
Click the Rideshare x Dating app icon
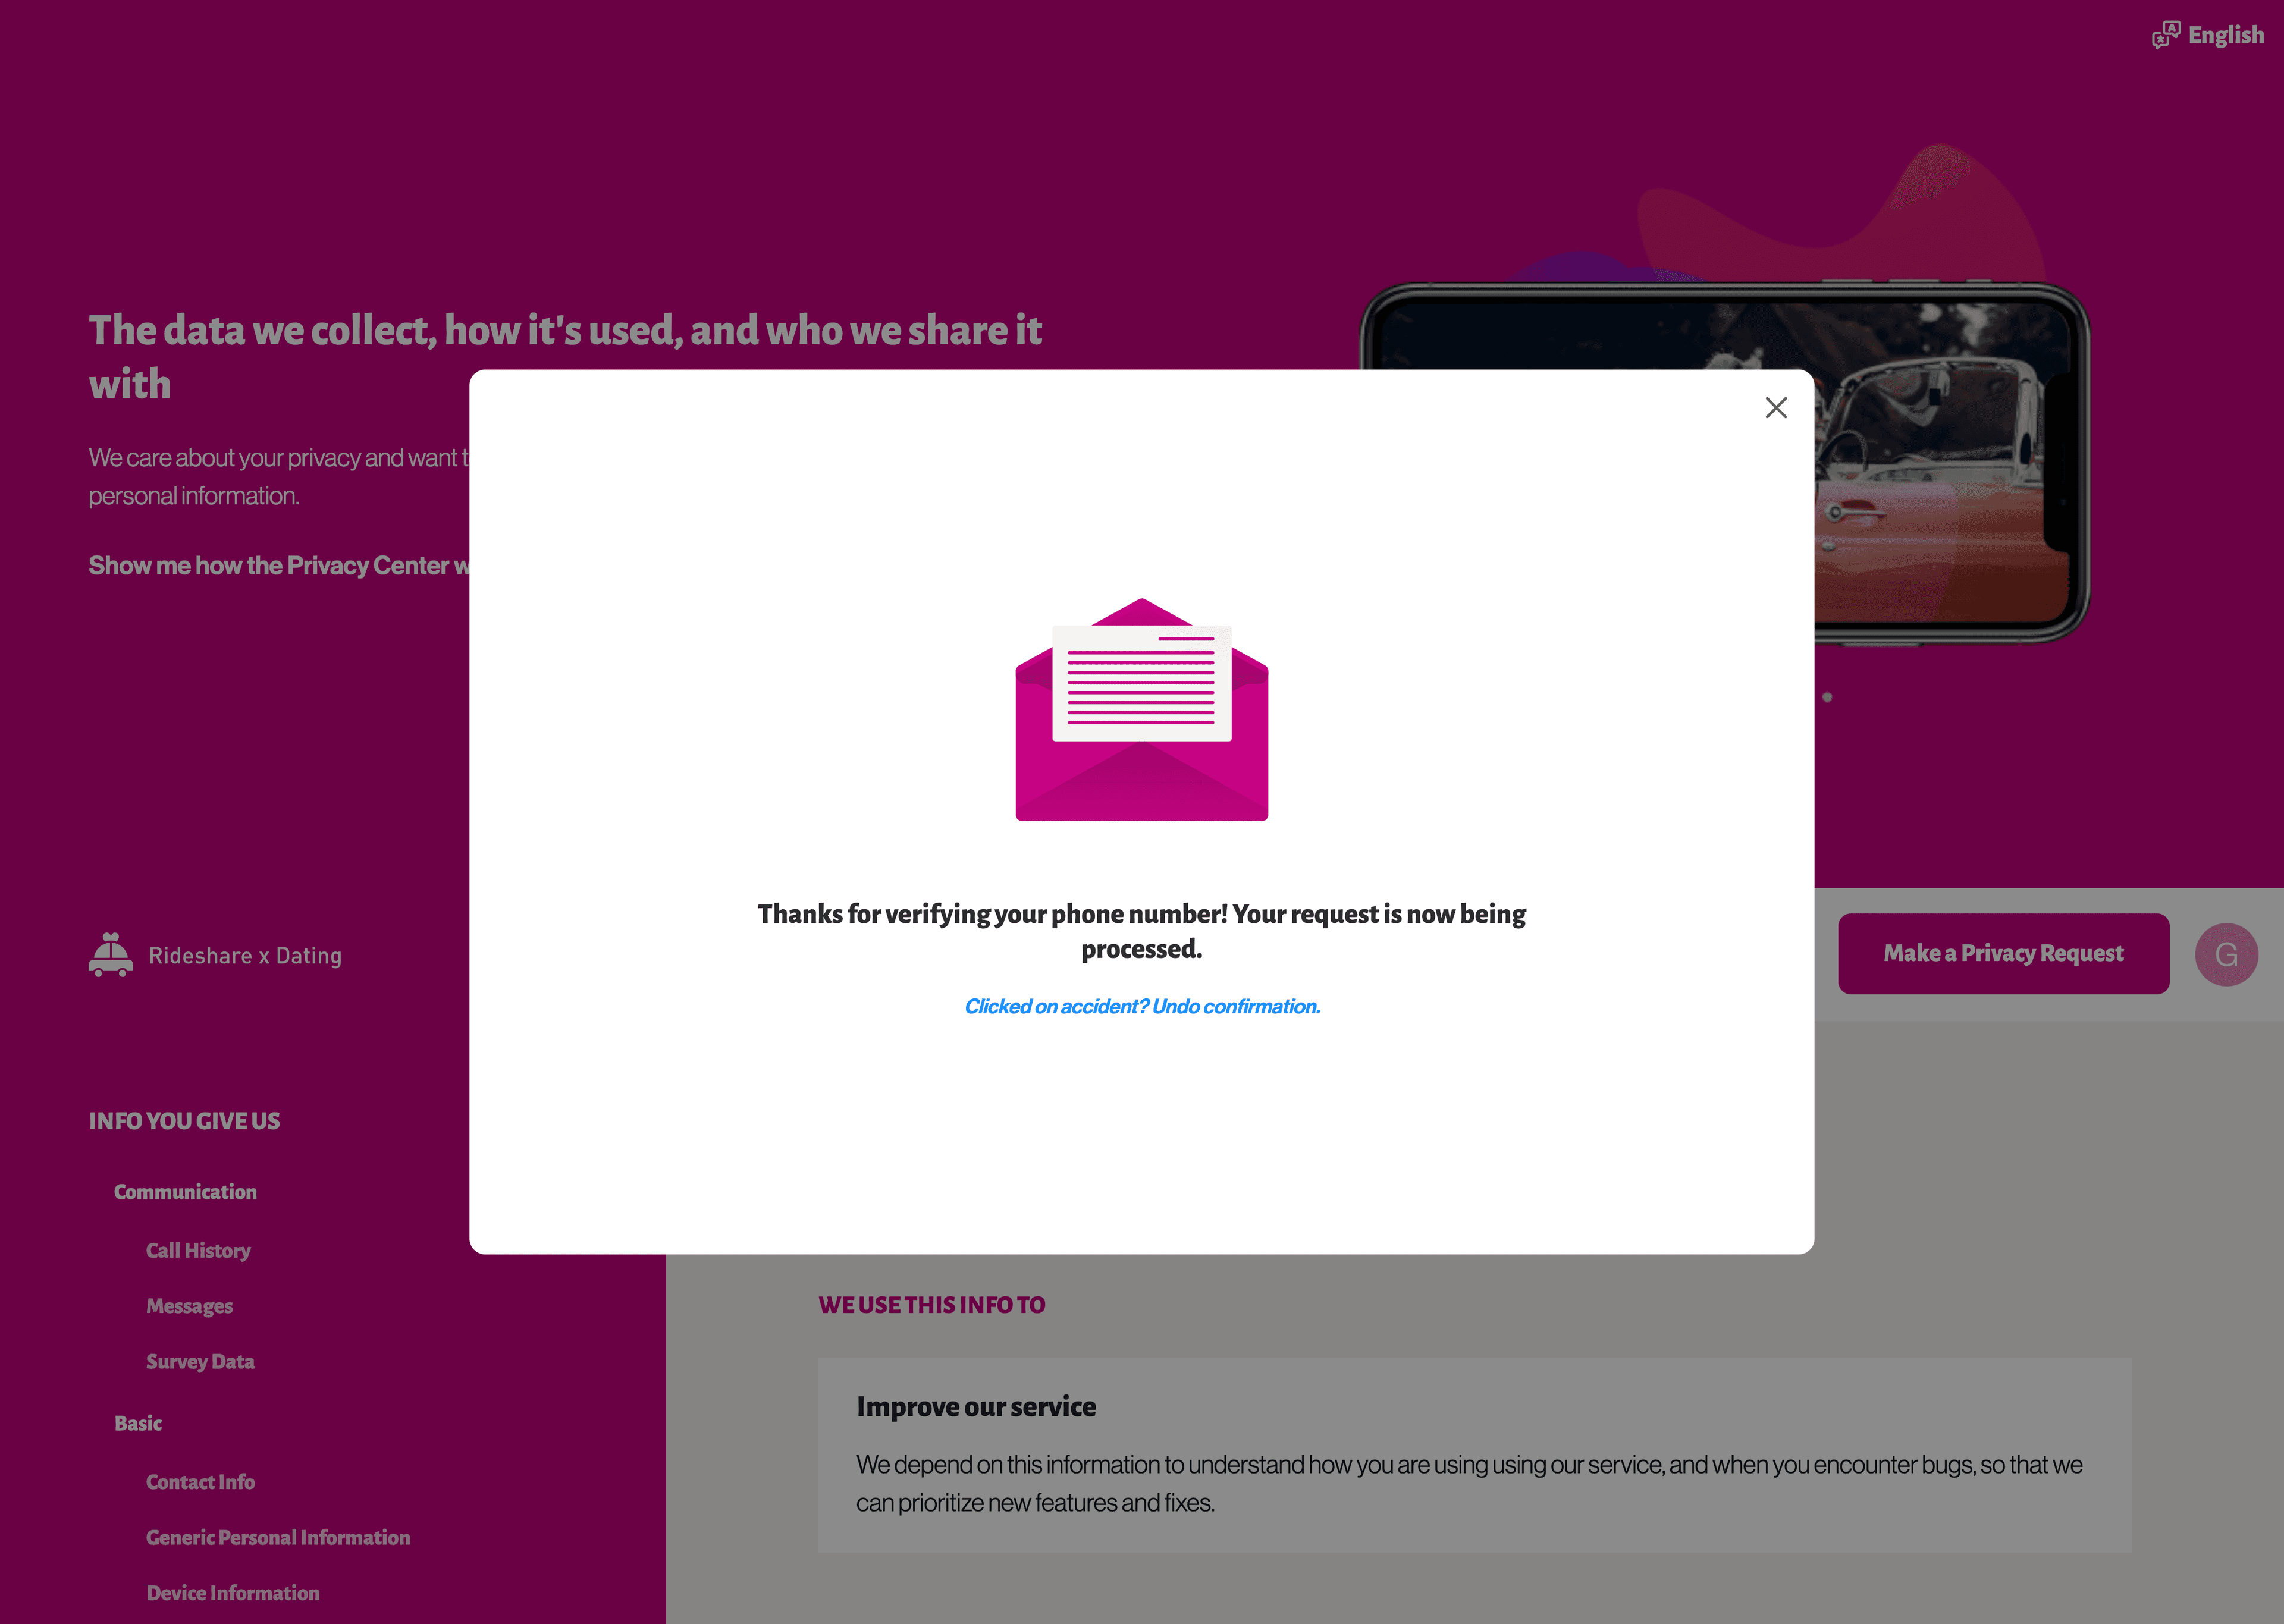pos(111,954)
